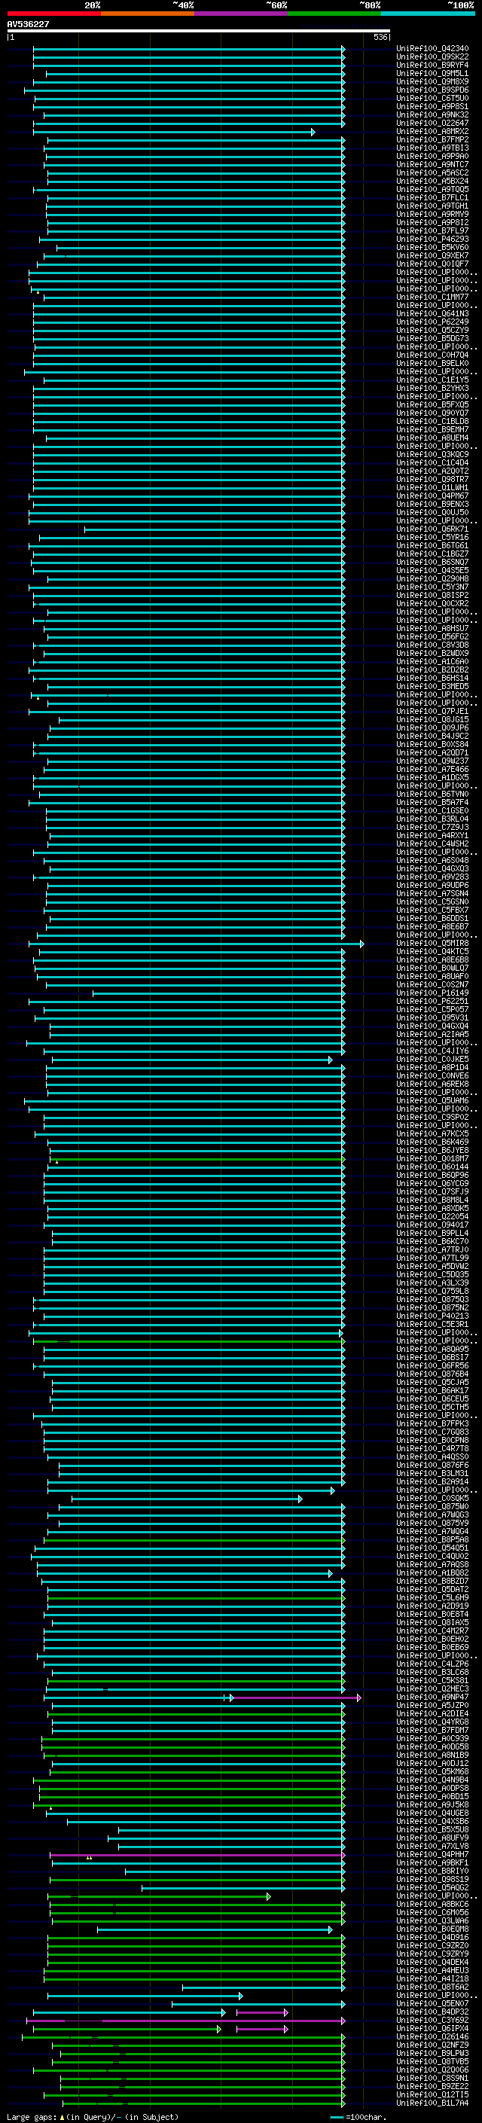The width and height of the screenshot is (482, 2123).
Task: Open hit UniRef100_O22647
Action: [432, 124]
